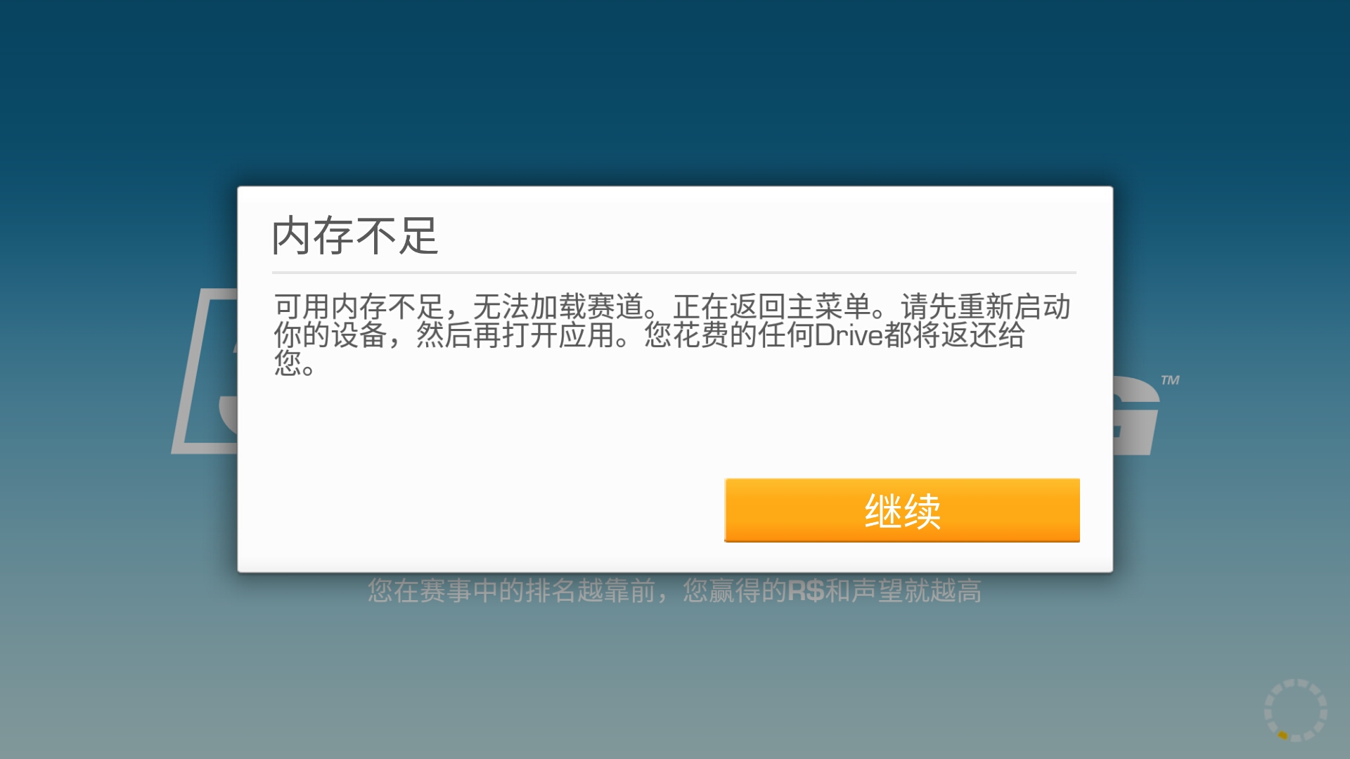The width and height of the screenshot is (1350, 759).
Task: Click the logo bracket left of the dialog
Action: [x=204, y=371]
